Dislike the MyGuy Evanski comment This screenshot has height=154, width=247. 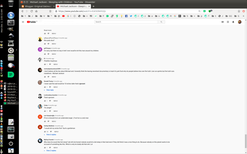tap(50, 148)
